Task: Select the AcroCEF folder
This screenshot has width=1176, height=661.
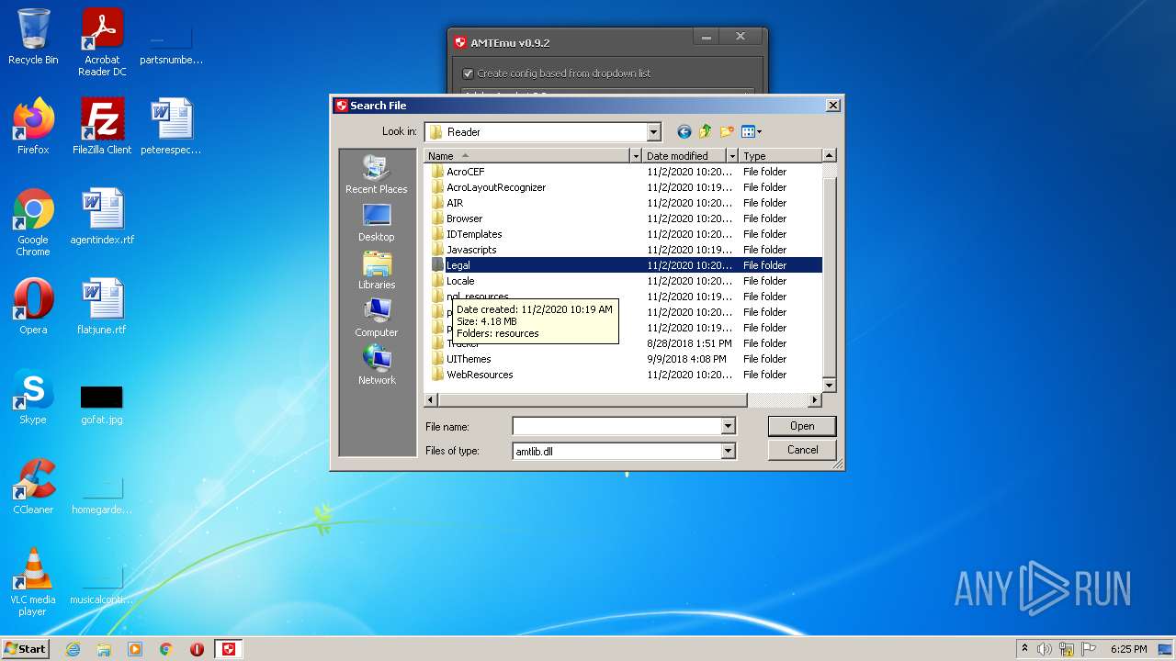Action: 466,172
